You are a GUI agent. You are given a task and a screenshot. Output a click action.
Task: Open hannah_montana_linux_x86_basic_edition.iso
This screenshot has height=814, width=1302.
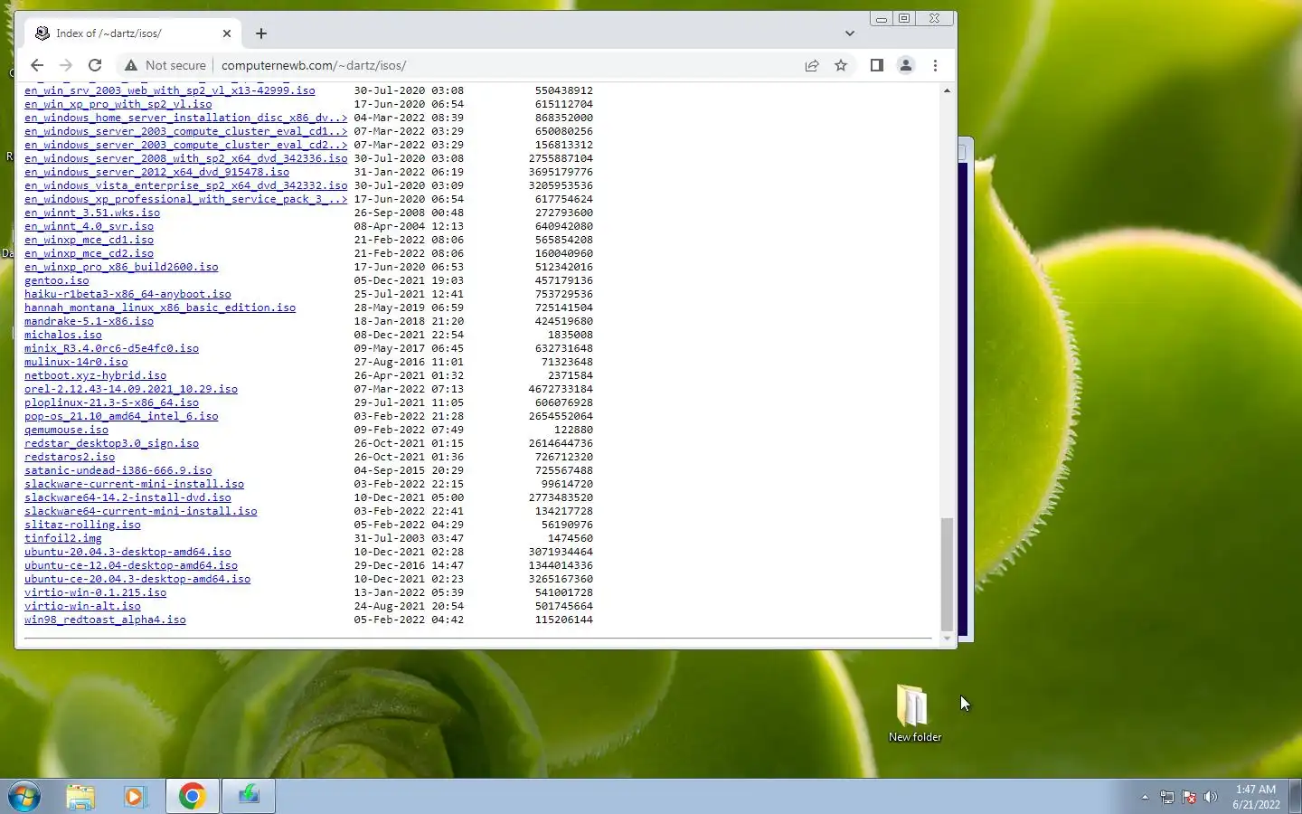[x=160, y=308]
